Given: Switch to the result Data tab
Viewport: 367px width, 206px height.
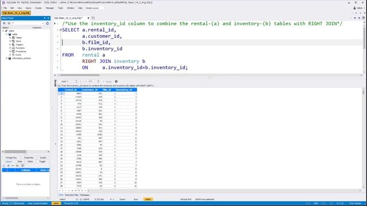Looking at the screenshot, I should pyautogui.click(x=61, y=195).
